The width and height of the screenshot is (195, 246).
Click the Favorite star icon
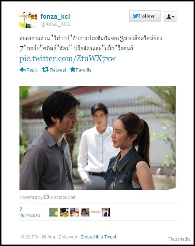point(73,69)
